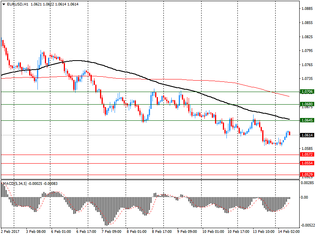
Task: Click the 14 Feb 02:00 time axis label
Action: 289,231
